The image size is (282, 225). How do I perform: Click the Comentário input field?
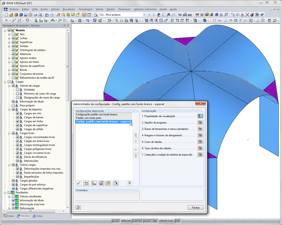click(x=107, y=196)
